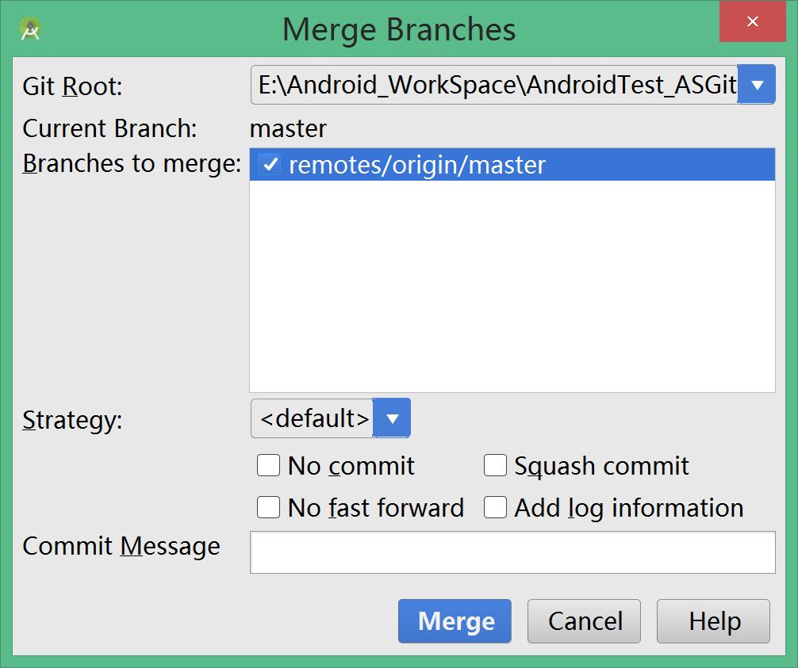
Task: Click the current branch name master
Action: [288, 128]
